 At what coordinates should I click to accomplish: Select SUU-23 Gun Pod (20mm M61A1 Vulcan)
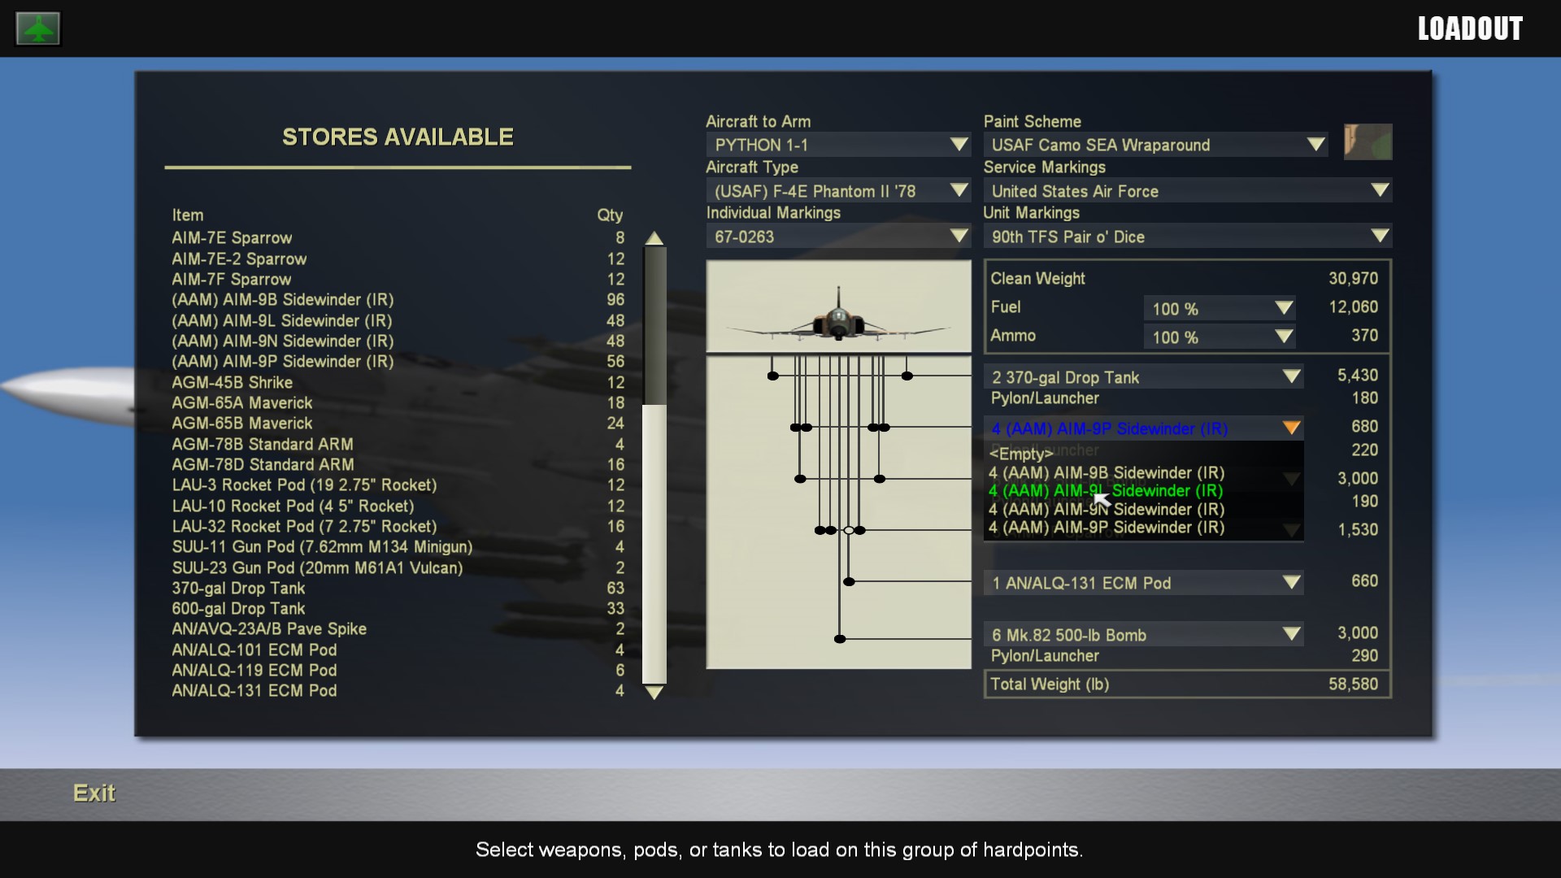[x=398, y=568]
